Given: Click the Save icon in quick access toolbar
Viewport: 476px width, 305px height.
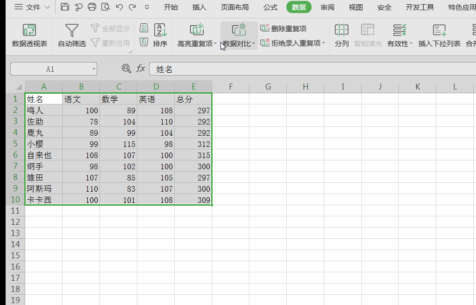Looking at the screenshot, I should tap(64, 7).
